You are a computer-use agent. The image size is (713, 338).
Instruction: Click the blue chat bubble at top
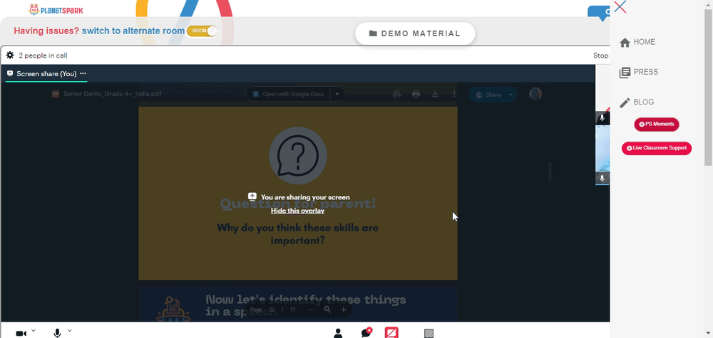pos(600,13)
